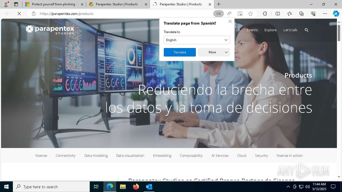The height and width of the screenshot is (192, 342).
Task: Go to the Sisense section
Action: point(41,155)
